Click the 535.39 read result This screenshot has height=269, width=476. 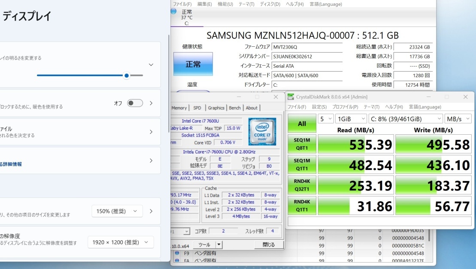pyautogui.click(x=356, y=144)
